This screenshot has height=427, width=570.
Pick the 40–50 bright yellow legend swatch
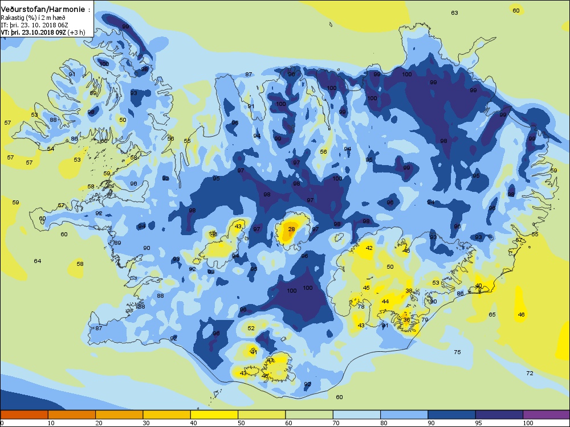[x=214, y=414]
